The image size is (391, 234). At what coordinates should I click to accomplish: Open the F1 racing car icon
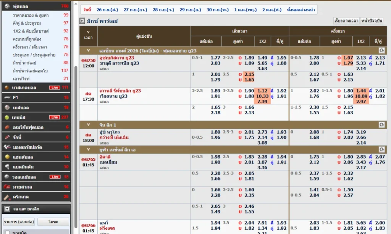click(x=7, y=97)
